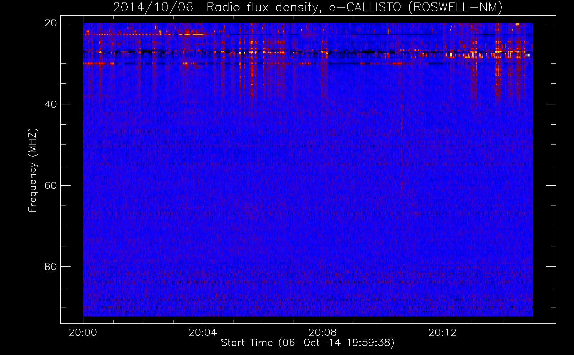574x355 pixels.
Task: Click the y-axis tick label '20'
Action: (x=51, y=23)
